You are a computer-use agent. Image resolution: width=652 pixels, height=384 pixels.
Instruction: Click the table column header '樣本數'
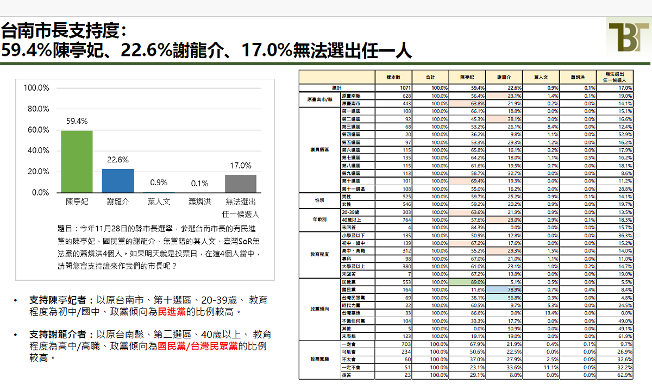point(393,77)
